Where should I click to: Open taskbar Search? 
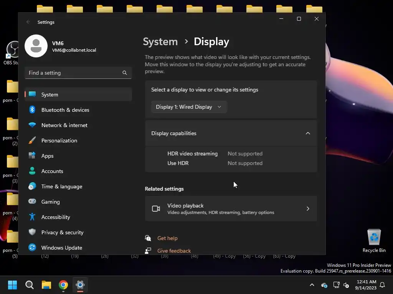click(29, 285)
